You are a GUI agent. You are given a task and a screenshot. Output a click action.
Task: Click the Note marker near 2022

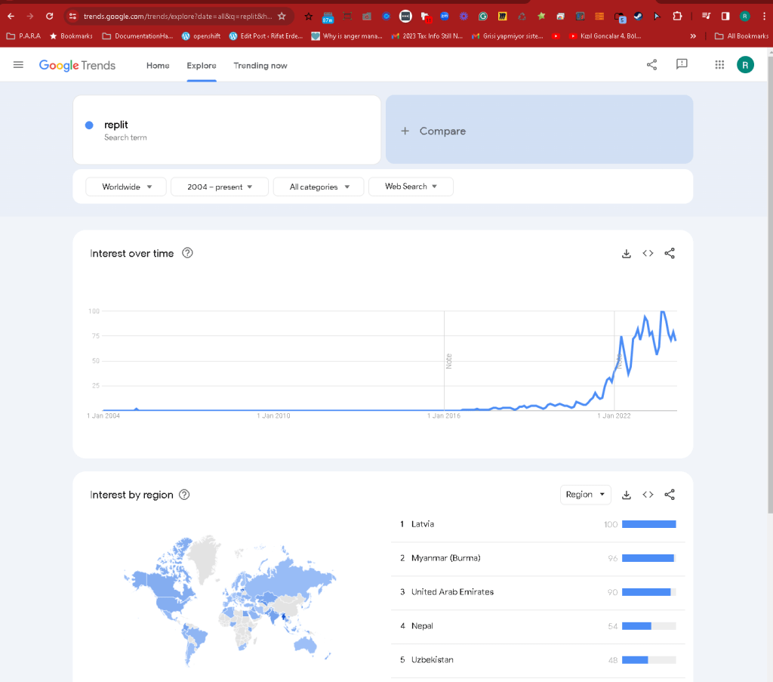619,361
